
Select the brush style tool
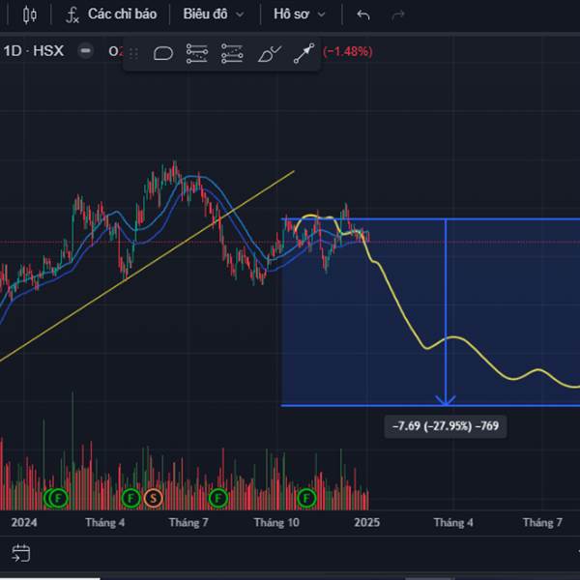tap(269, 53)
